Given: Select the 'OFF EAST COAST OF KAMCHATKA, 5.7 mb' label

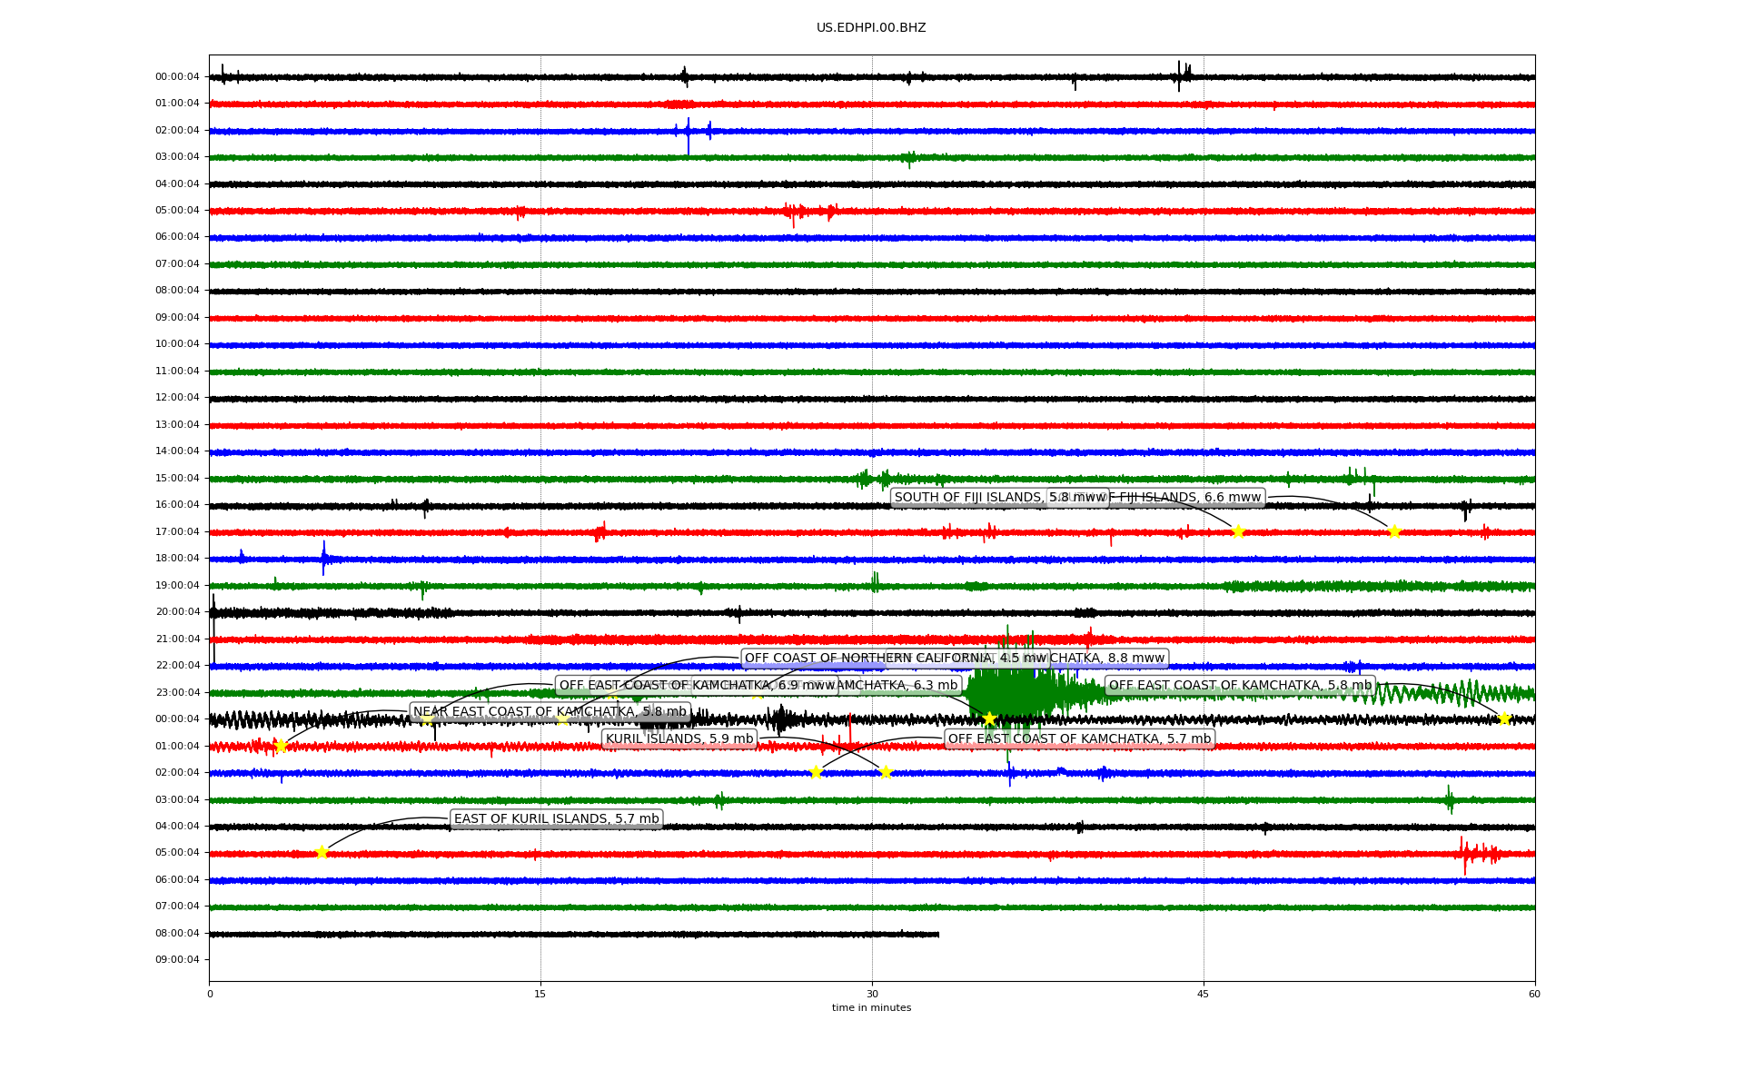Looking at the screenshot, I should pyautogui.click(x=1079, y=738).
